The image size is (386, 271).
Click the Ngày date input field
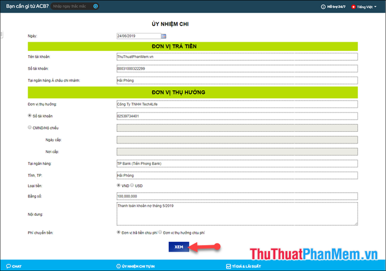[x=139, y=36]
